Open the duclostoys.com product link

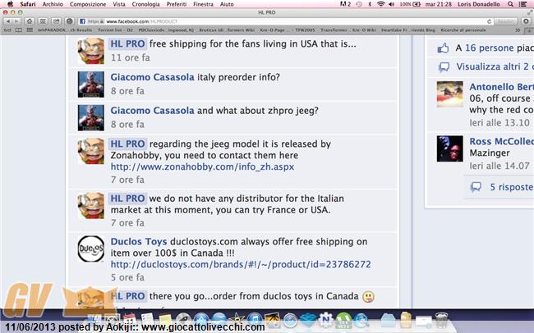coord(241,264)
